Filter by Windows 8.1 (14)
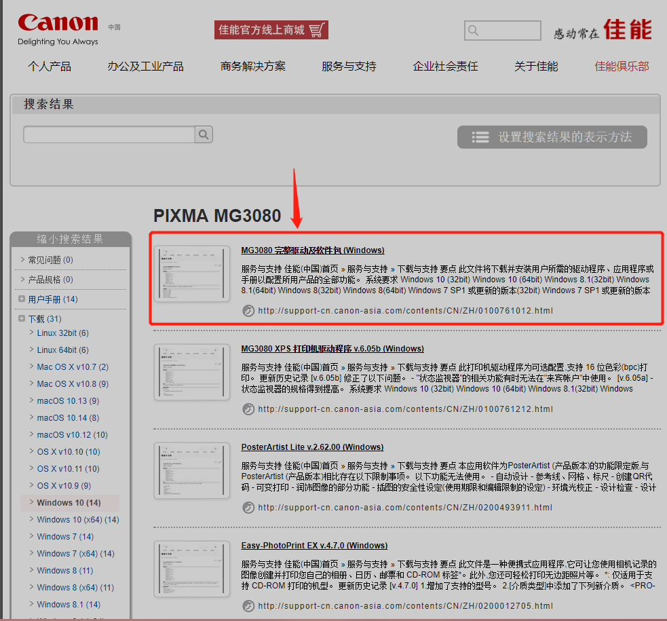Screen dimensions: 667x621 click(x=69, y=605)
